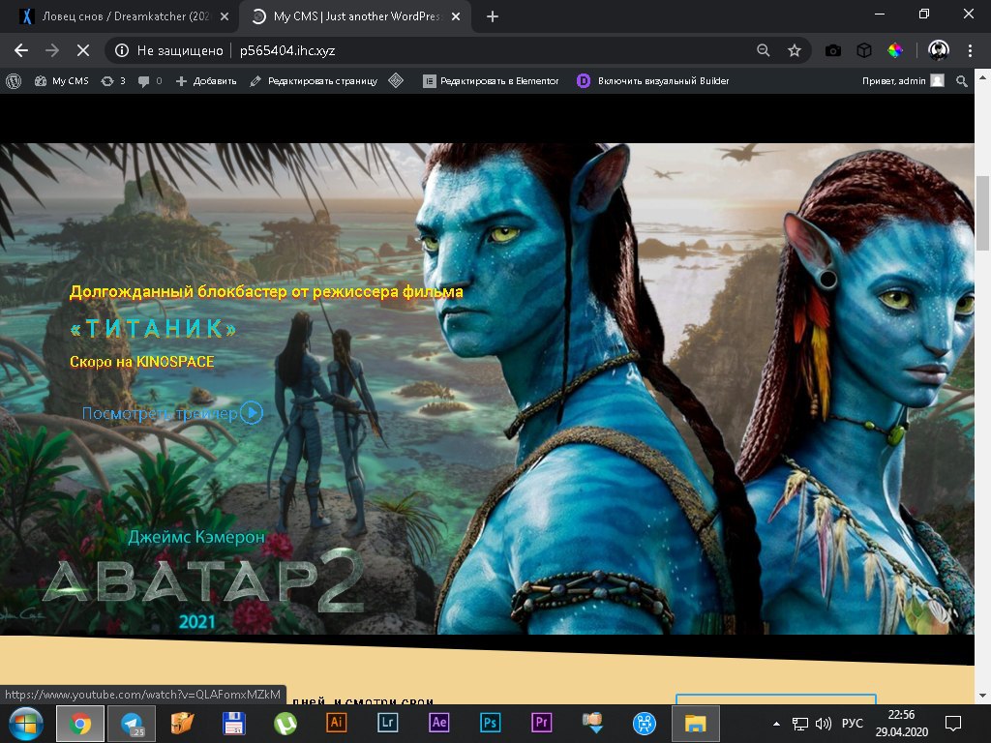Click Редактировать страницу
991x743 pixels.
click(314, 81)
